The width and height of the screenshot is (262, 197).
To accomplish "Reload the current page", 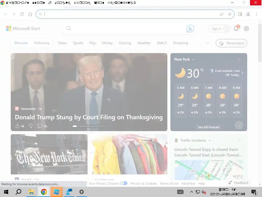I will [x=22, y=14].
